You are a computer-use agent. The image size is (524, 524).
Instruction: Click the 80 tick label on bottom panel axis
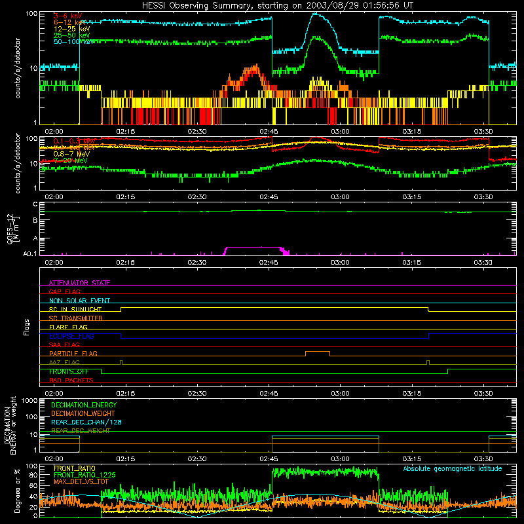(33, 475)
